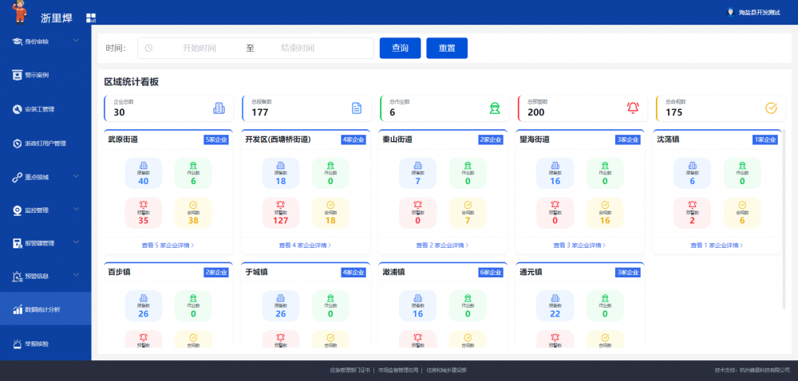Click the 总报备数 document icon
The image size is (798, 381).
point(357,108)
